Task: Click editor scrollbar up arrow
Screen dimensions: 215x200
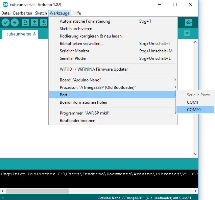Action: (x=195, y=42)
